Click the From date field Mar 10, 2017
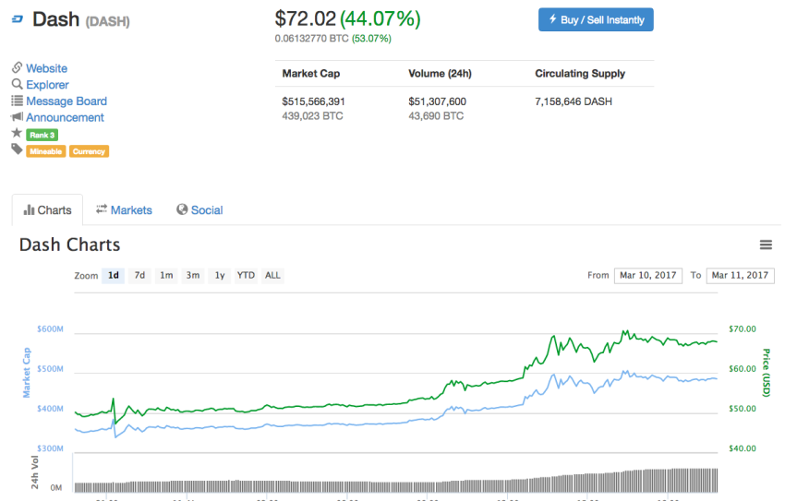This screenshot has height=501, width=785. (x=647, y=275)
